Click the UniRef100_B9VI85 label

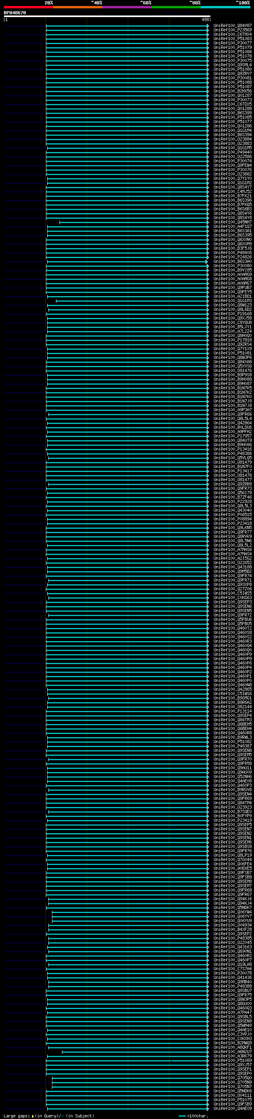(233, 270)
